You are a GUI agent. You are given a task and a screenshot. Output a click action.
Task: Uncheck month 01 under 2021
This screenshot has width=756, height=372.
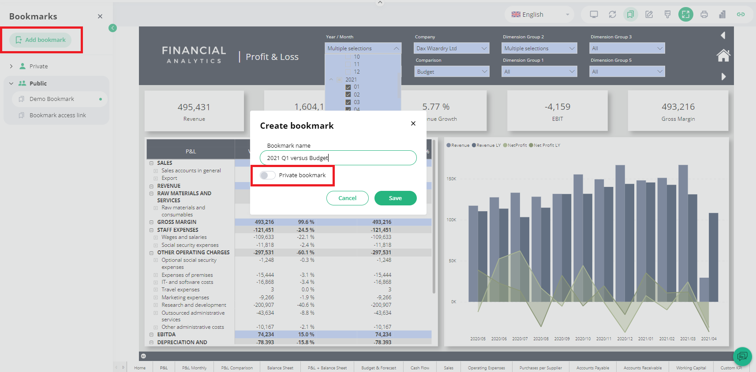(348, 87)
